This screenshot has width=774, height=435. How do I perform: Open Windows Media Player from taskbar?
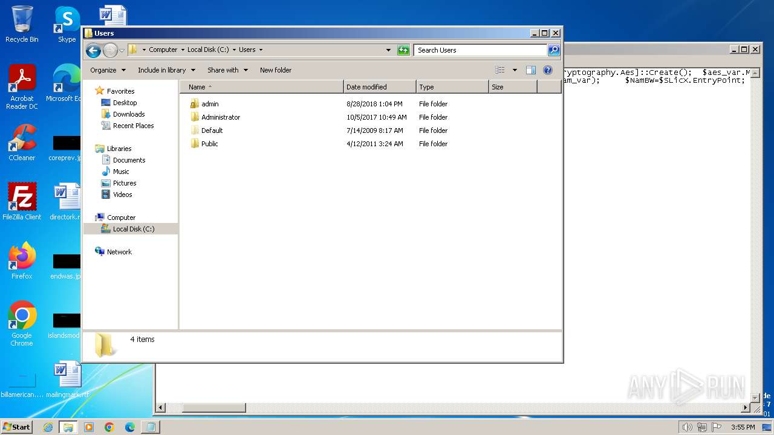coord(89,427)
